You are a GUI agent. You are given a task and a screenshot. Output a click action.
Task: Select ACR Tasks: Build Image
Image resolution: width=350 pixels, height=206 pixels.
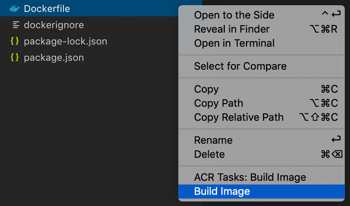click(x=250, y=177)
